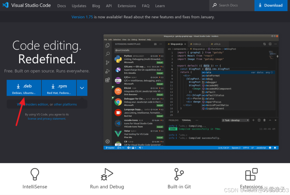Click the Extensions blocks icon at page bottom
This screenshot has height=195, width=290.
[251, 174]
